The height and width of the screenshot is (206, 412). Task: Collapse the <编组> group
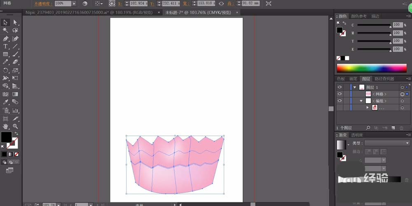(x=361, y=101)
